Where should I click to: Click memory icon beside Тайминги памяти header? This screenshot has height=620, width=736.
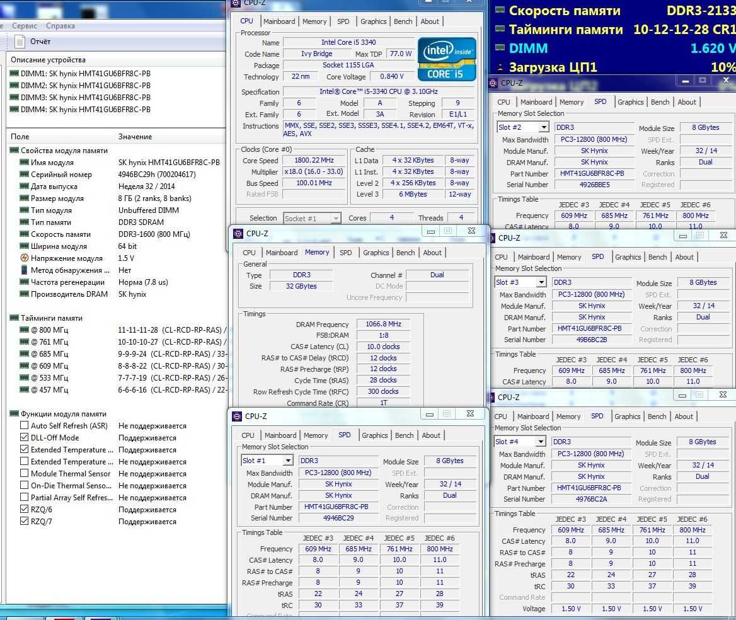14,318
